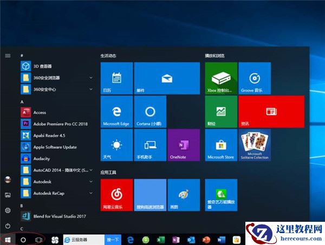Open the green 财经 finance tile
The height and width of the screenshot is (245, 325).
221,112
